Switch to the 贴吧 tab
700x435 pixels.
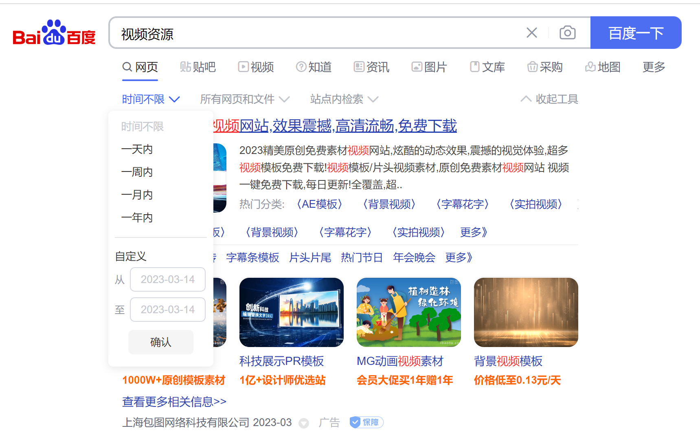pyautogui.click(x=198, y=67)
